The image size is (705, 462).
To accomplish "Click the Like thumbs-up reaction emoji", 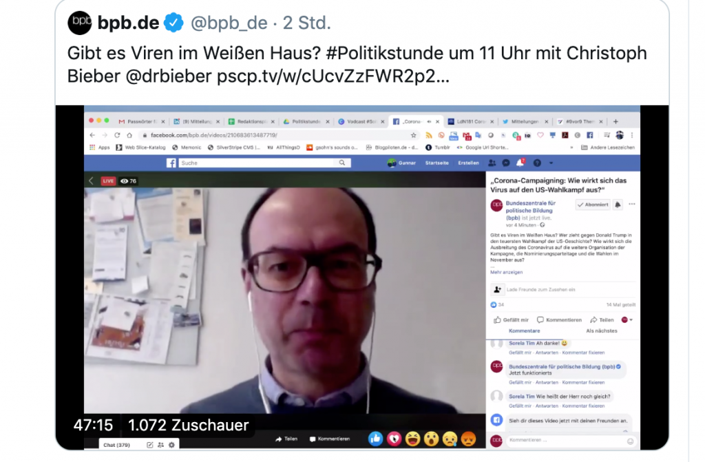I will (375, 439).
